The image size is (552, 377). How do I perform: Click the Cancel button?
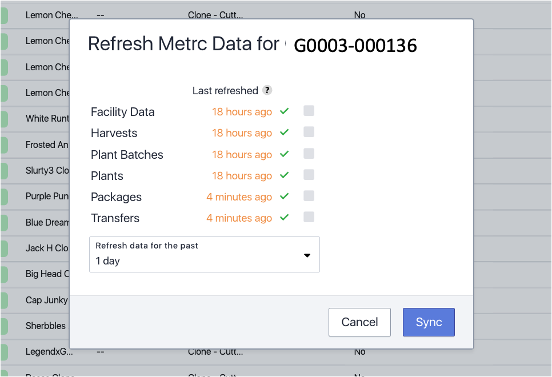click(x=359, y=322)
